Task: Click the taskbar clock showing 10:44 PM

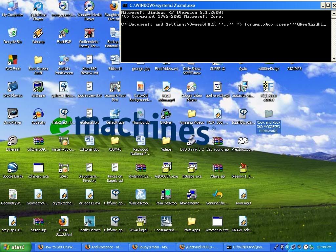Action: (x=324, y=247)
